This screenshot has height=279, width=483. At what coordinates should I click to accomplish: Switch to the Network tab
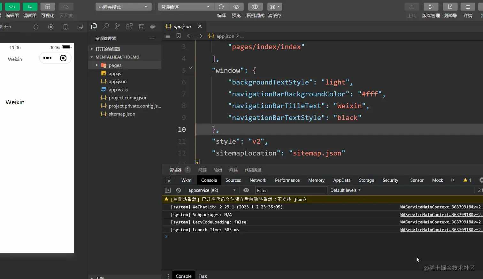(258, 180)
